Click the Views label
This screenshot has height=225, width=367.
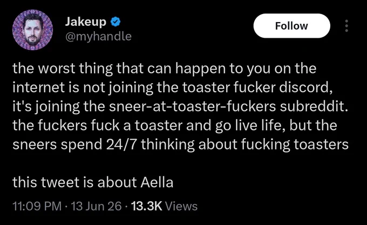[181, 206]
